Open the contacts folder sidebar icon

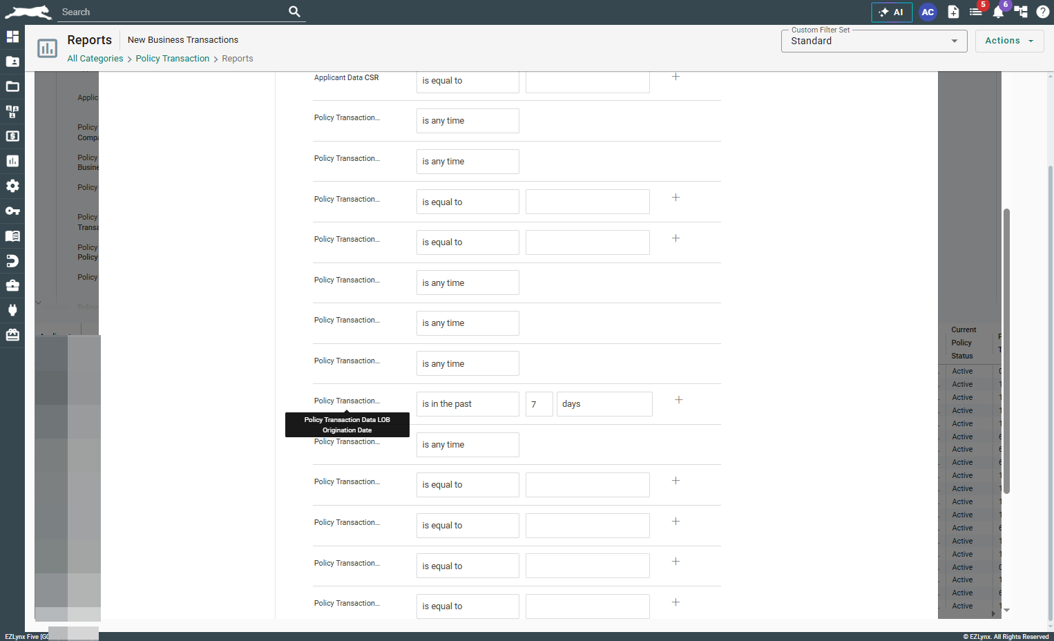(x=12, y=61)
